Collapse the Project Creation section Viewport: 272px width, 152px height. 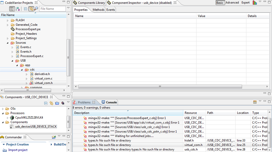pos(4,145)
